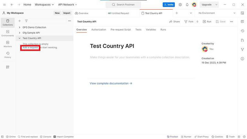This screenshot has width=247, height=139.
Task: Create new collection with plus icon
Action: [x=19, y=21]
